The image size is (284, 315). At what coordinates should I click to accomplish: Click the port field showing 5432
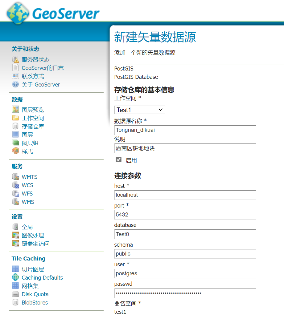[185, 215]
